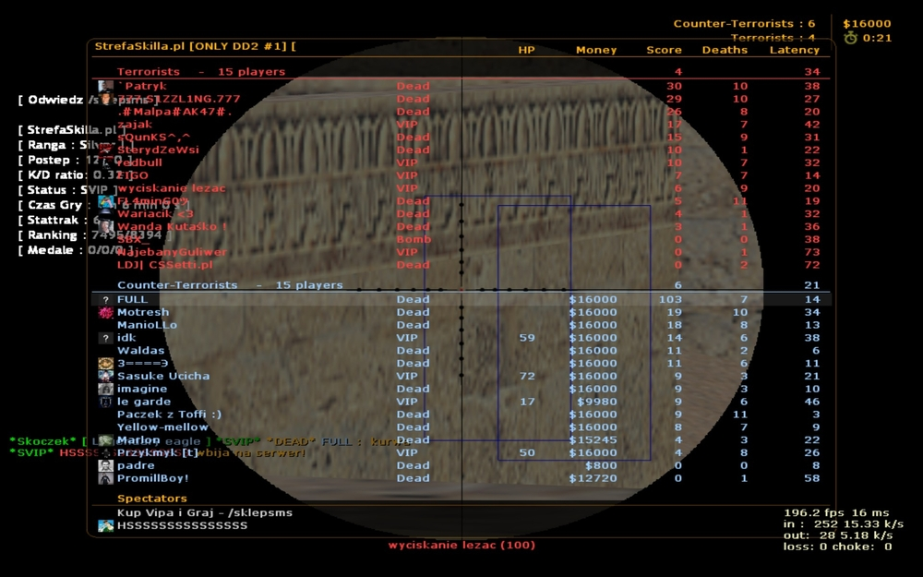Click the Score column header

(664, 50)
